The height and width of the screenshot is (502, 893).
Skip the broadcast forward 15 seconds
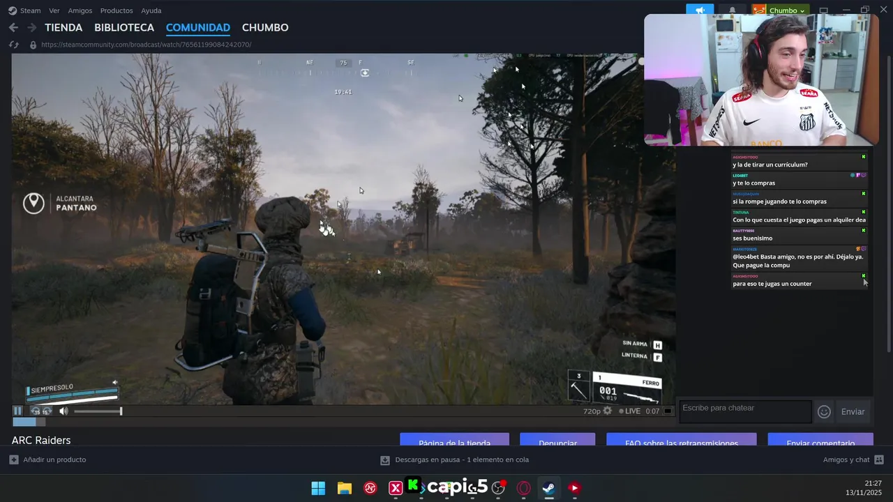(46, 411)
